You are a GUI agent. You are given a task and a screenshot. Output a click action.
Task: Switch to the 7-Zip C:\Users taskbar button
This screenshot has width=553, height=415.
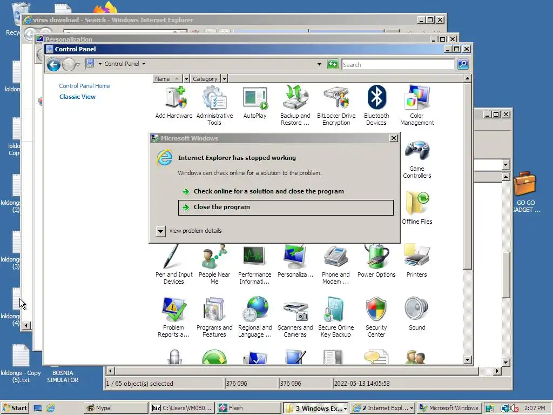click(x=182, y=408)
